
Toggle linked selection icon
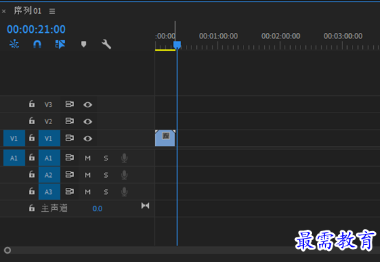point(60,44)
